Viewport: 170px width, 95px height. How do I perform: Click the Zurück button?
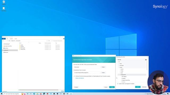[x=106, y=87]
